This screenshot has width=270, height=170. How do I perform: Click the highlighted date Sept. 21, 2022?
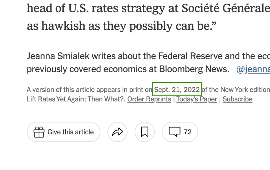[177, 89]
